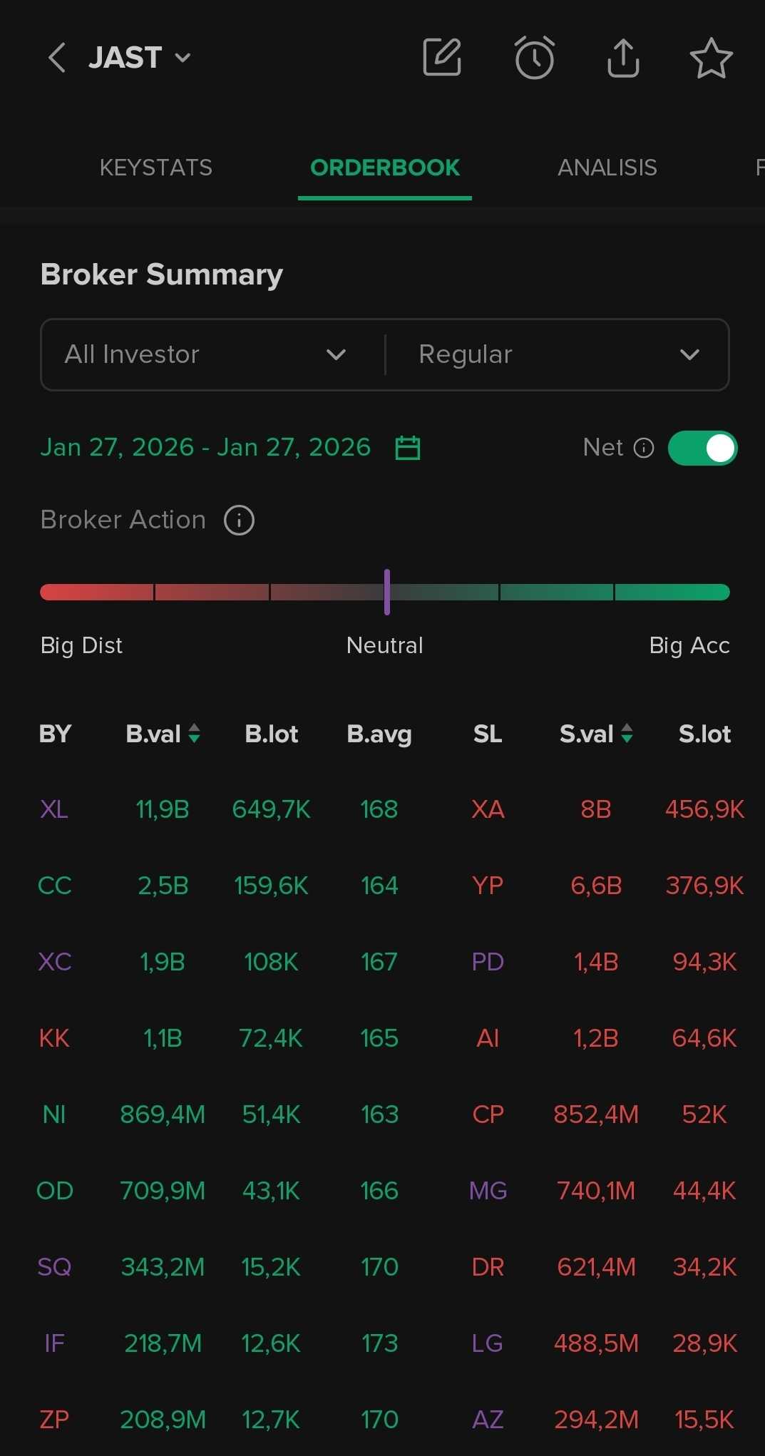Tap the info icon beside Net
765x1456 pixels.
[x=644, y=448]
